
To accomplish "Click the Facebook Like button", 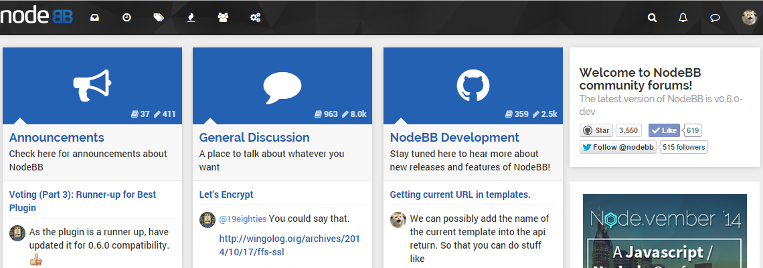I will [x=664, y=130].
